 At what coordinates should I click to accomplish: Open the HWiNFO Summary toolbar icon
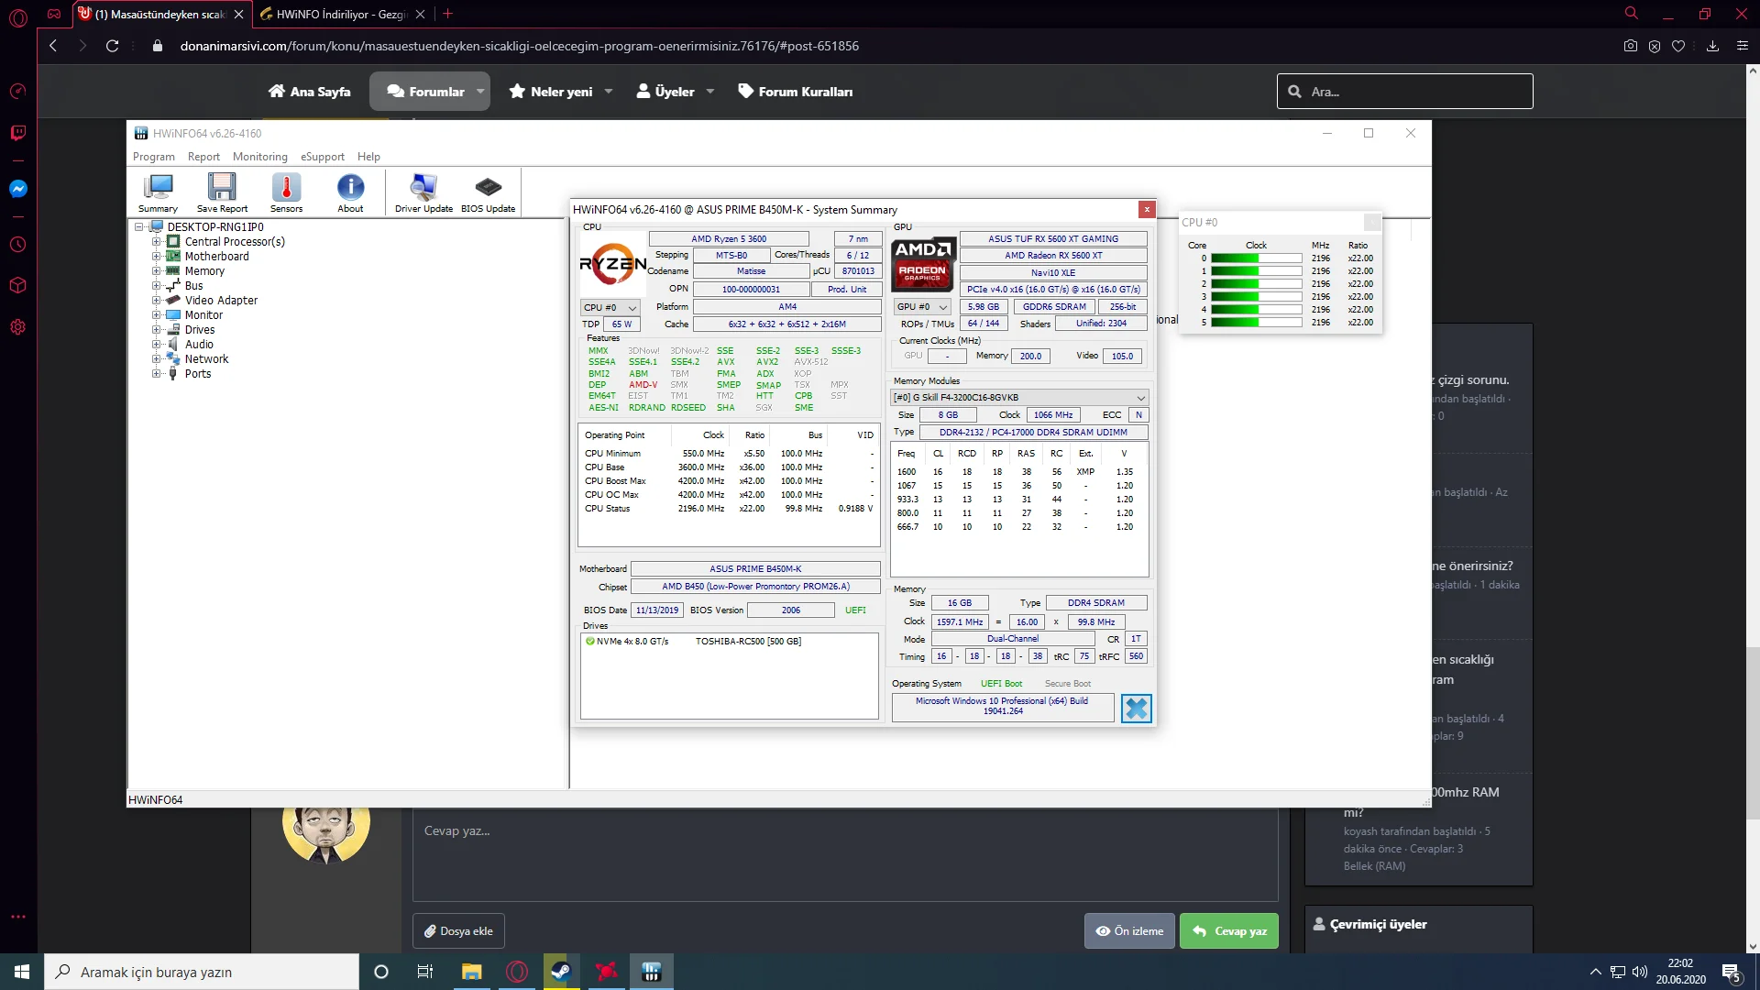[x=158, y=192]
